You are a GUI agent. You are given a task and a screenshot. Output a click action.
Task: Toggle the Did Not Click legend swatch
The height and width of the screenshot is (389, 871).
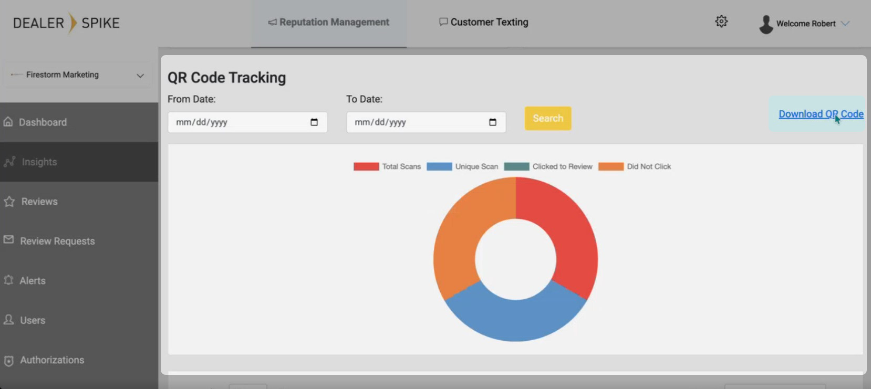pyautogui.click(x=611, y=166)
